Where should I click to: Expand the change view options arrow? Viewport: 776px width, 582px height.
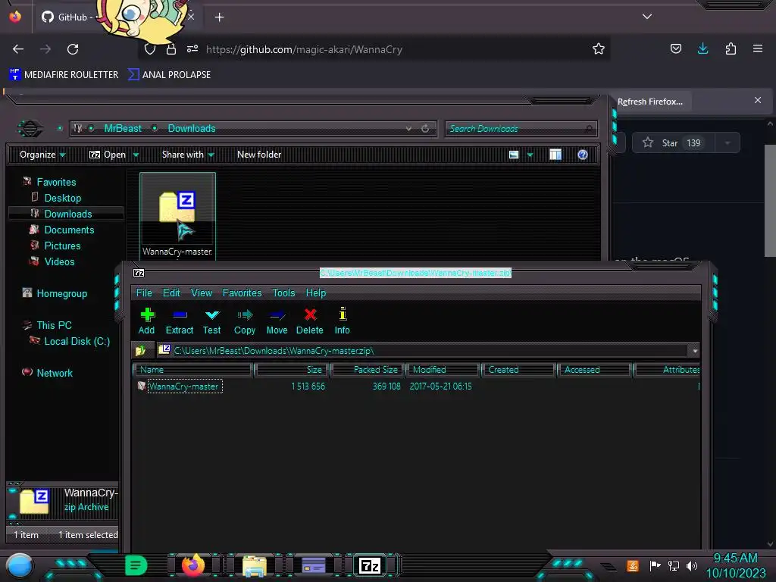530,155
